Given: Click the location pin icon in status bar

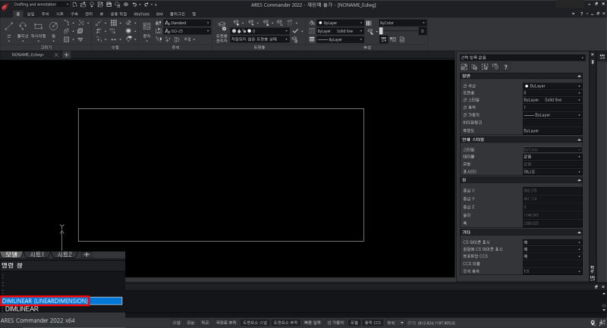Looking at the screenshot, I should click(593, 323).
